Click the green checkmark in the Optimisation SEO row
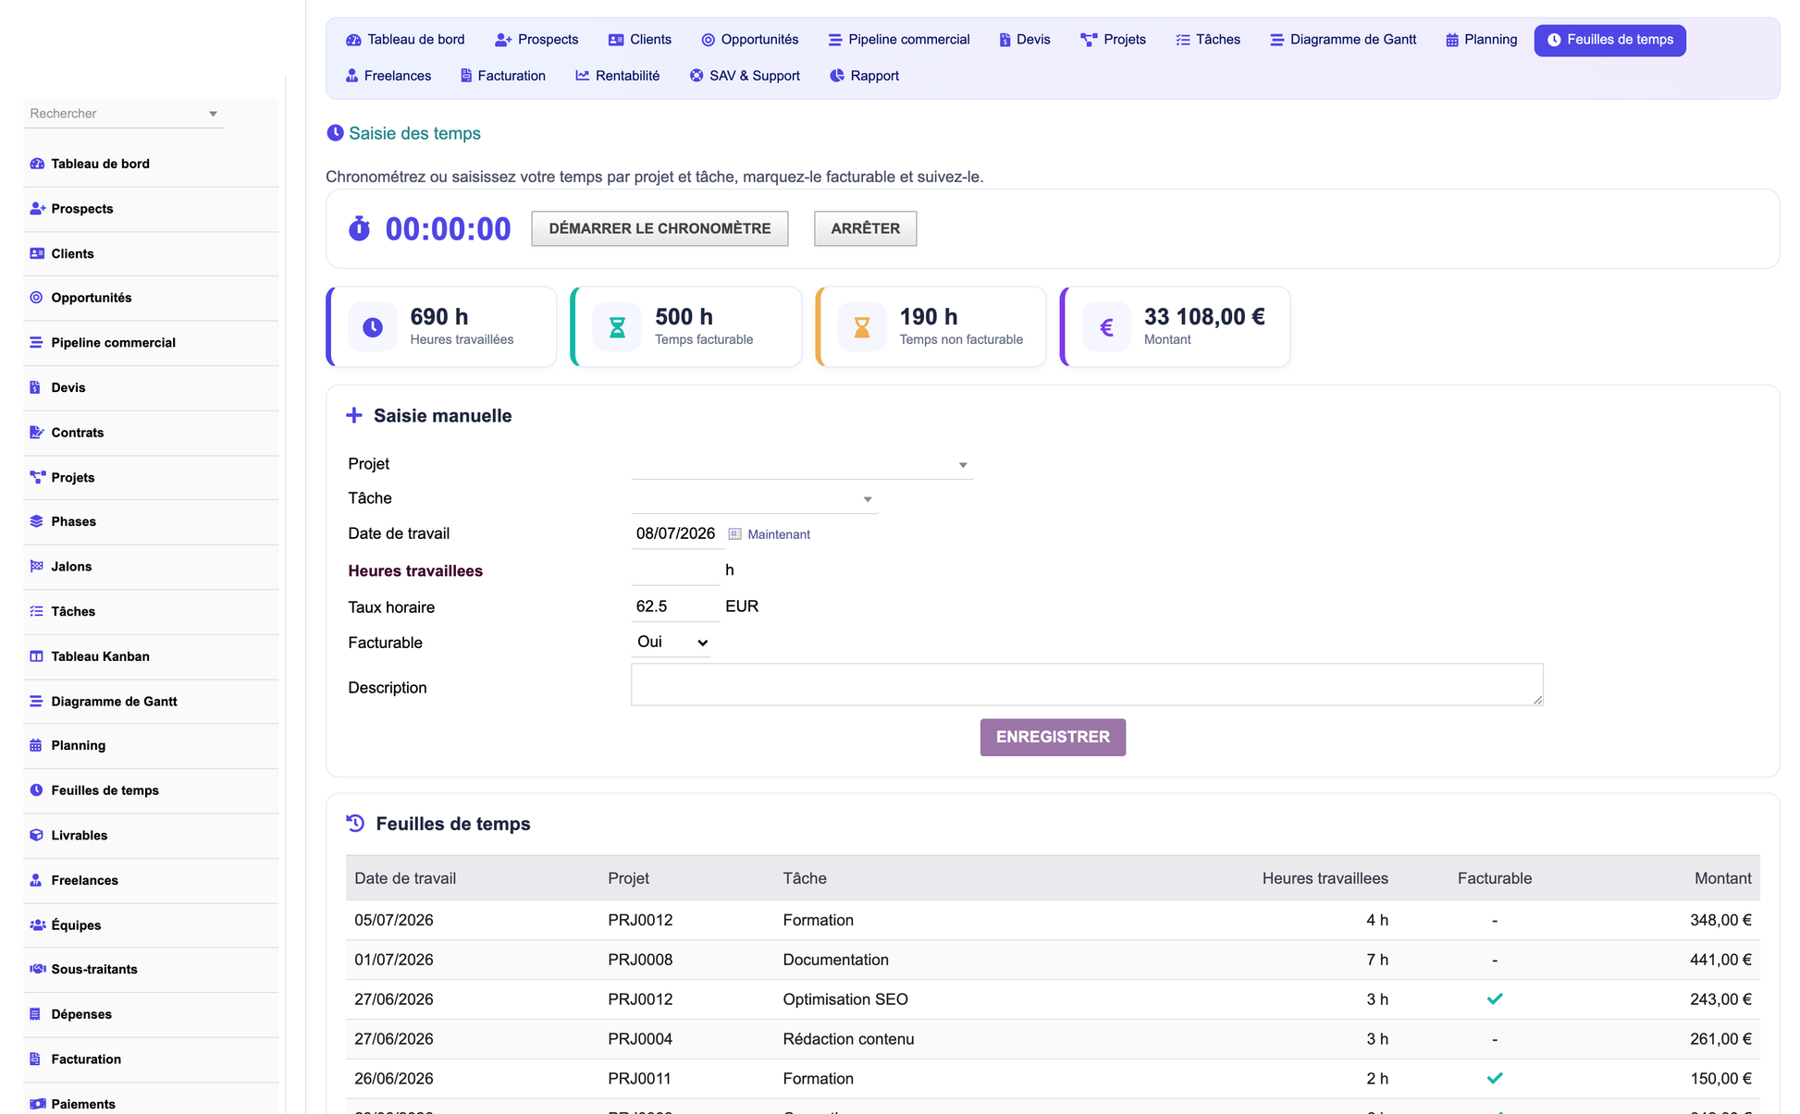 (x=1495, y=998)
